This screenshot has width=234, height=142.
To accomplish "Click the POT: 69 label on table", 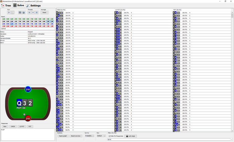I will [21, 108].
